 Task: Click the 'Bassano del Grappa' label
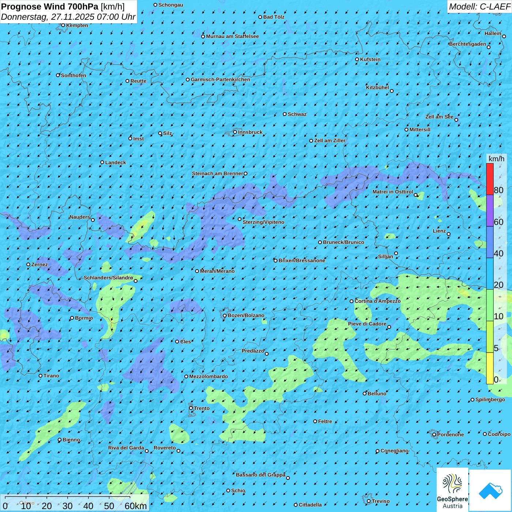260,475
